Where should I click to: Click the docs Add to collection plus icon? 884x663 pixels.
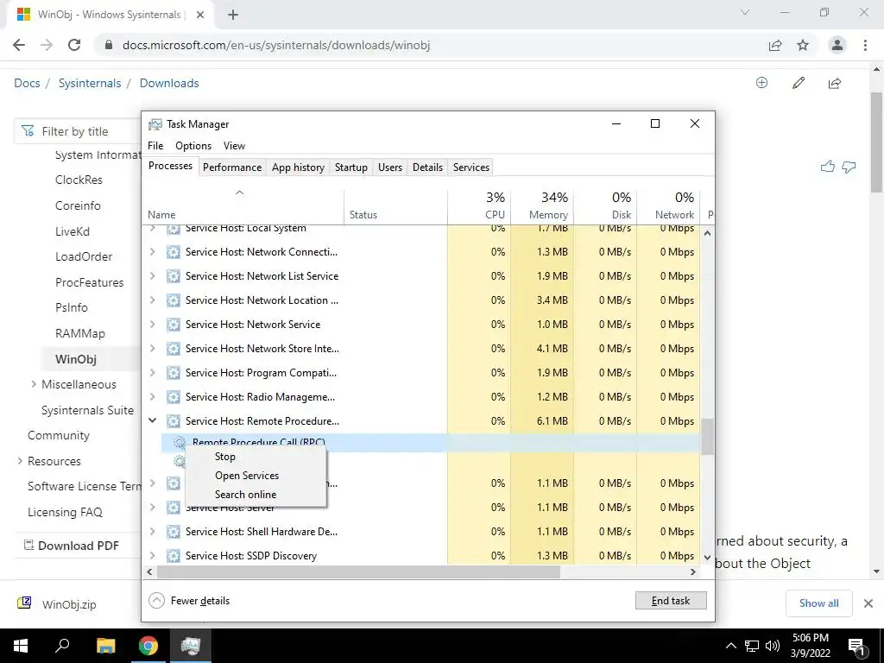(x=761, y=83)
